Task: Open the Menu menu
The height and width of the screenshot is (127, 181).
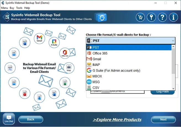Action: pos(4,8)
